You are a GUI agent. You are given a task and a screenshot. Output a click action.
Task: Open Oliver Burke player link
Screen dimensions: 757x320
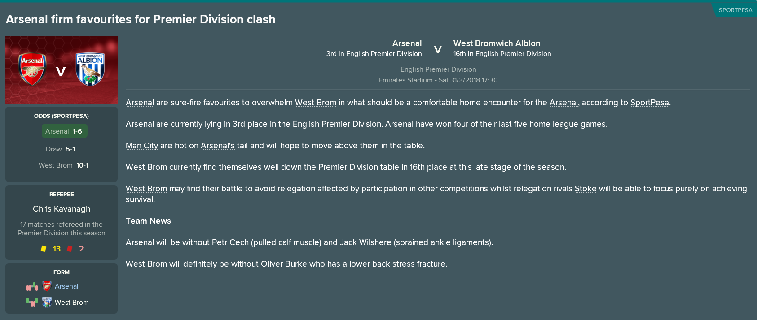pos(284,264)
